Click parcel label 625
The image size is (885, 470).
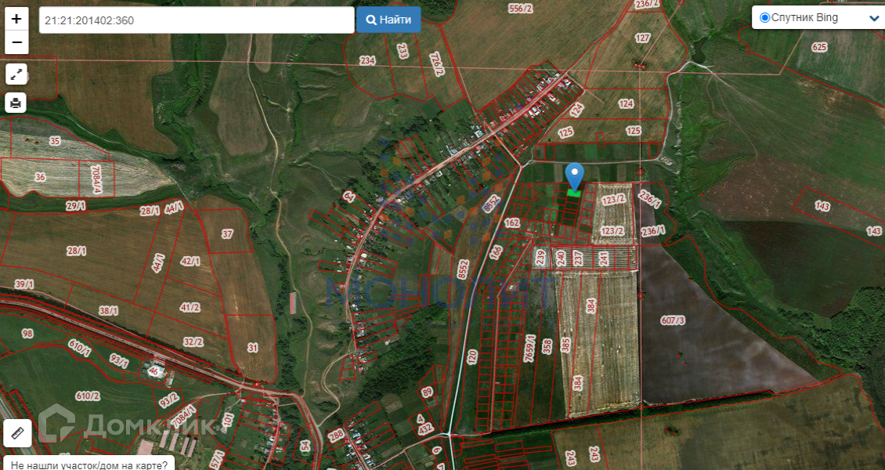(819, 47)
